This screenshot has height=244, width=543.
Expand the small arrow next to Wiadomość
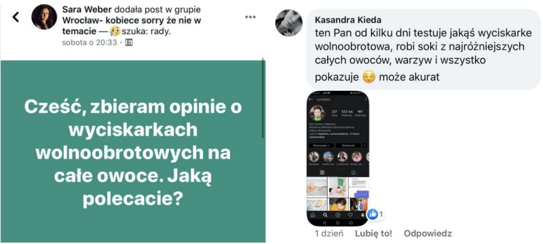364,146
